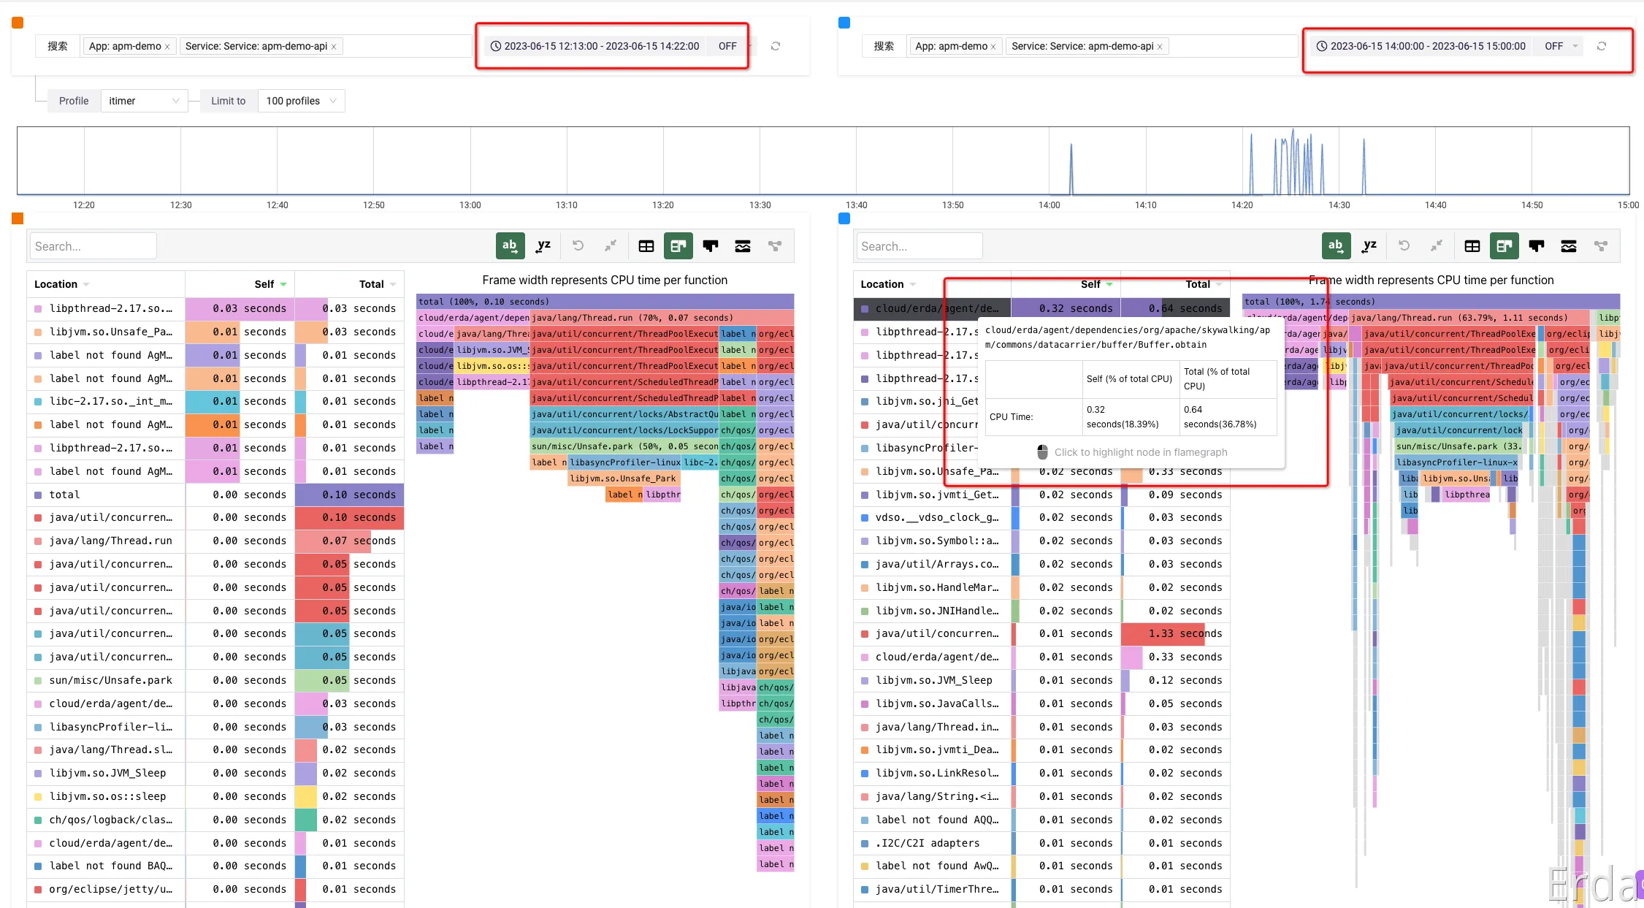Open the itimer Profile dropdown
The image size is (1644, 908).
click(x=143, y=101)
